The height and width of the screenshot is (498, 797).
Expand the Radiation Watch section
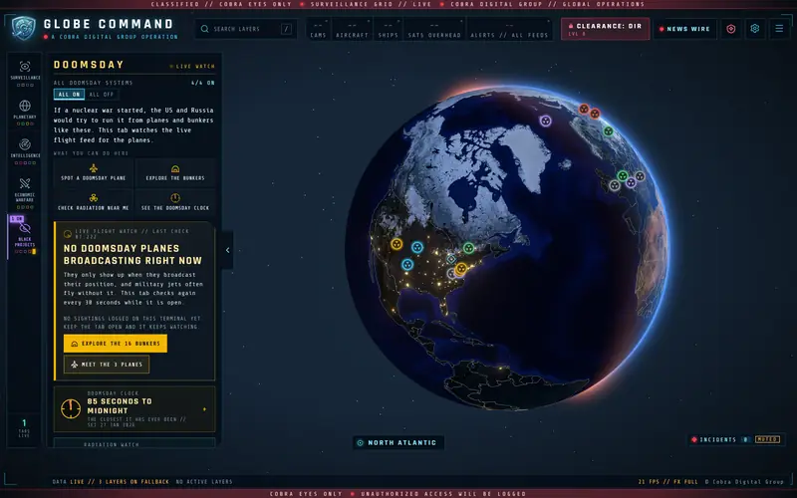click(x=134, y=443)
